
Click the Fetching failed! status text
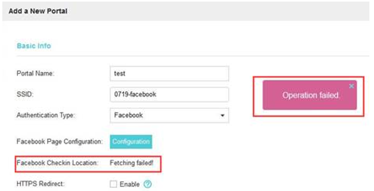click(x=131, y=163)
